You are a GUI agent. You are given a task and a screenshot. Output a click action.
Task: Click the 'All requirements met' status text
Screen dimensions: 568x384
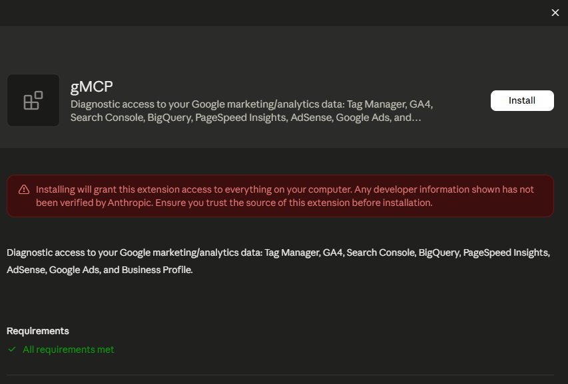tap(69, 349)
